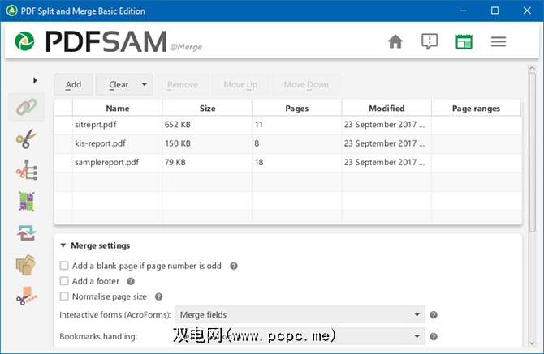Viewport: 544px width, 354px height.
Task: Click the Clear button
Action: (x=119, y=84)
